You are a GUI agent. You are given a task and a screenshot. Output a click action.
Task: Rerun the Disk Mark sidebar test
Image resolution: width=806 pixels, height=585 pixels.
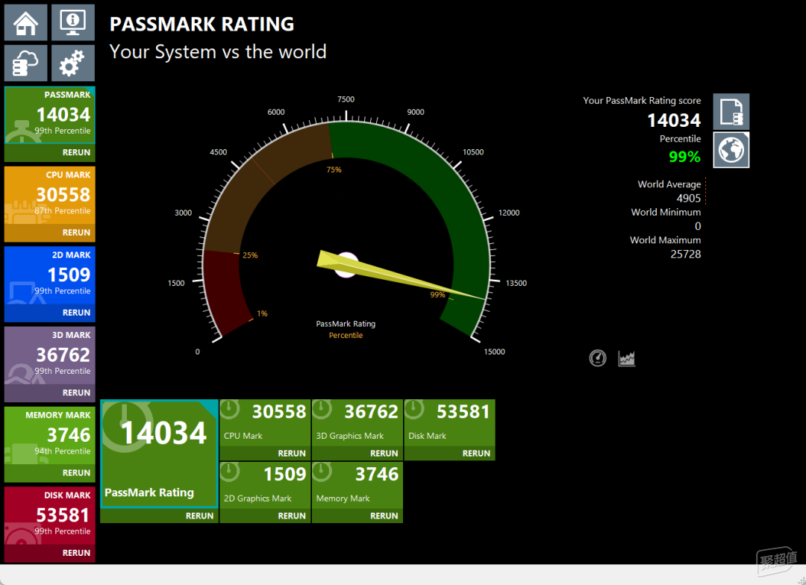coord(76,553)
